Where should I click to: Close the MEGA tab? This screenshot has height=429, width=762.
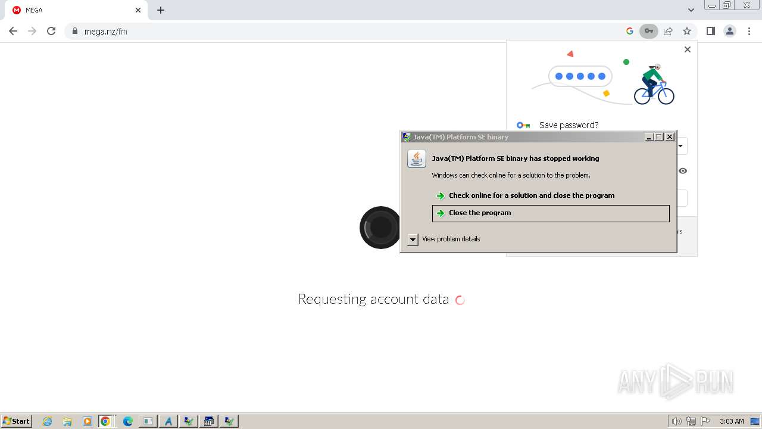138,10
